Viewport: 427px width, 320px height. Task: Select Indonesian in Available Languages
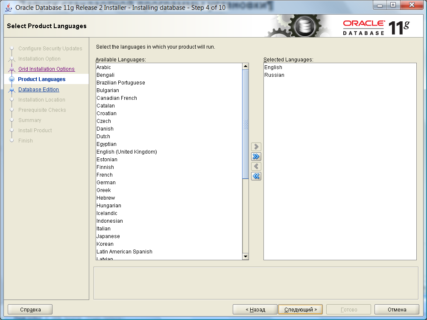coord(169,221)
